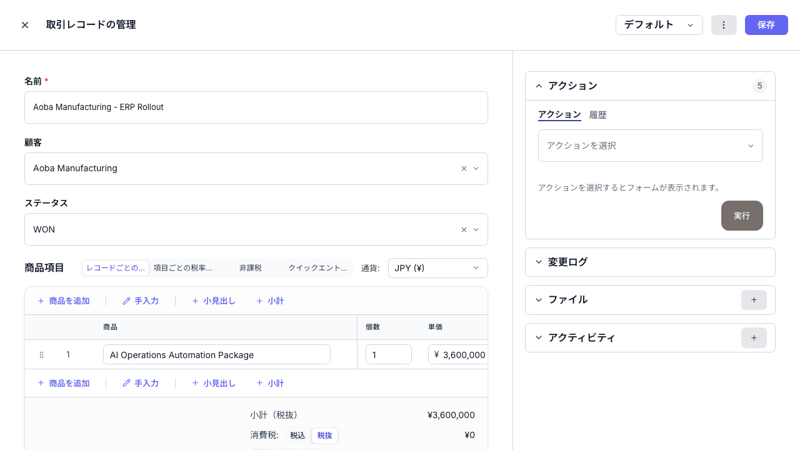Click the pencil icon next to 手入力
800x450 pixels.
coord(127,301)
